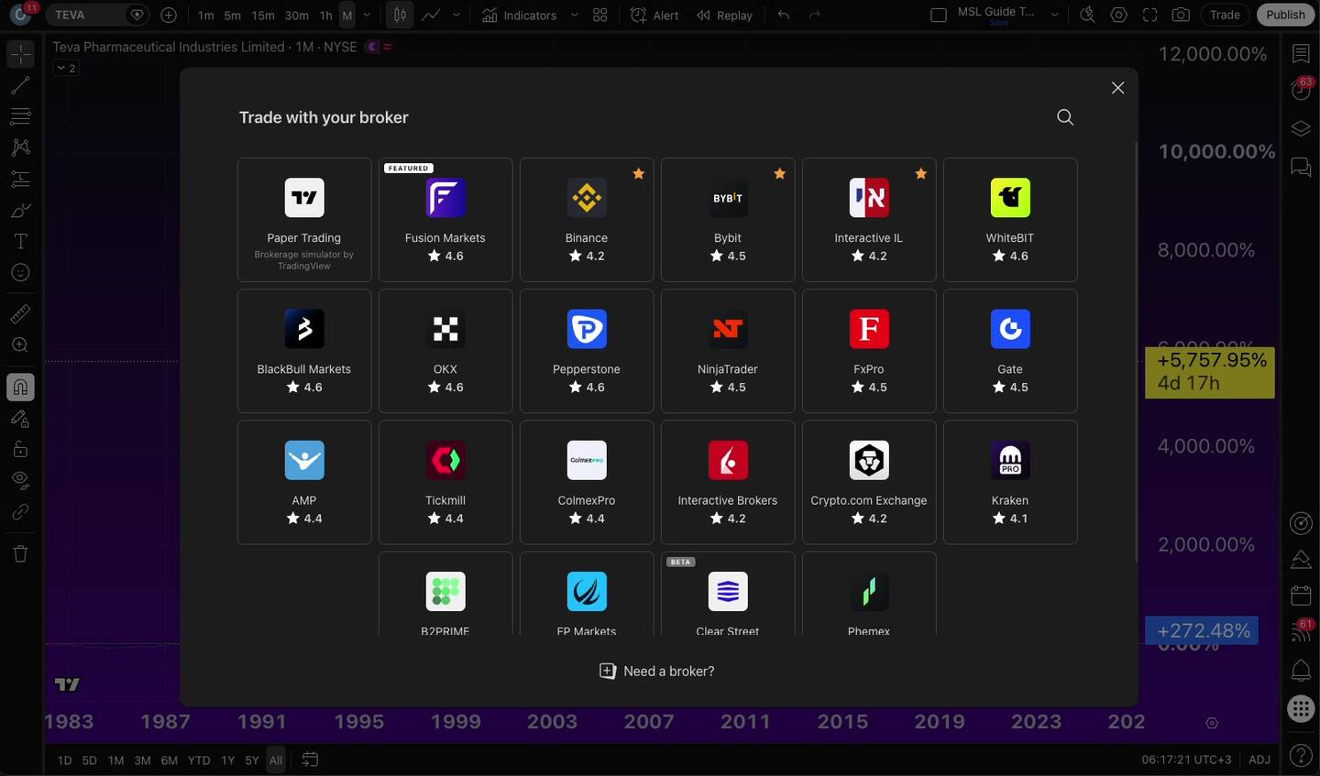The width and height of the screenshot is (1320, 776).
Task: Open indicator templates grid
Action: (x=600, y=16)
